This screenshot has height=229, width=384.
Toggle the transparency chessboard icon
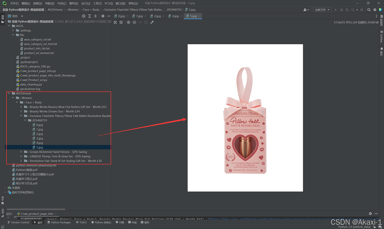point(115,22)
